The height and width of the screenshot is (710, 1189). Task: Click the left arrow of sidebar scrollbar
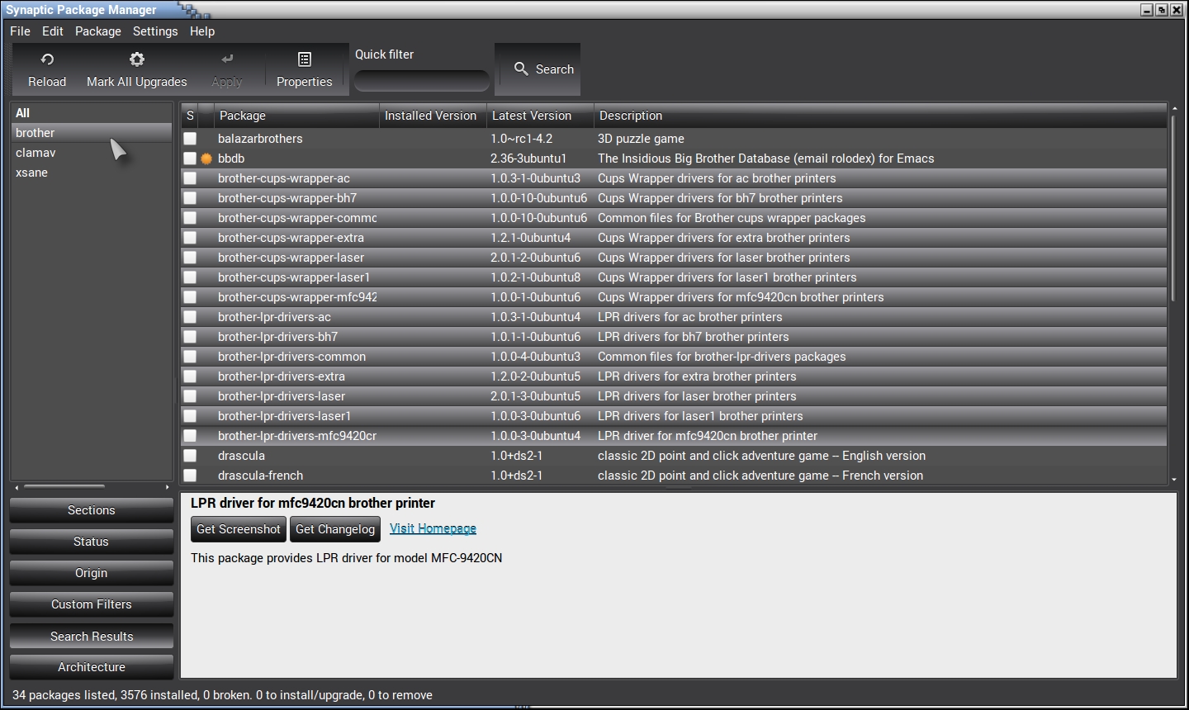click(17, 487)
